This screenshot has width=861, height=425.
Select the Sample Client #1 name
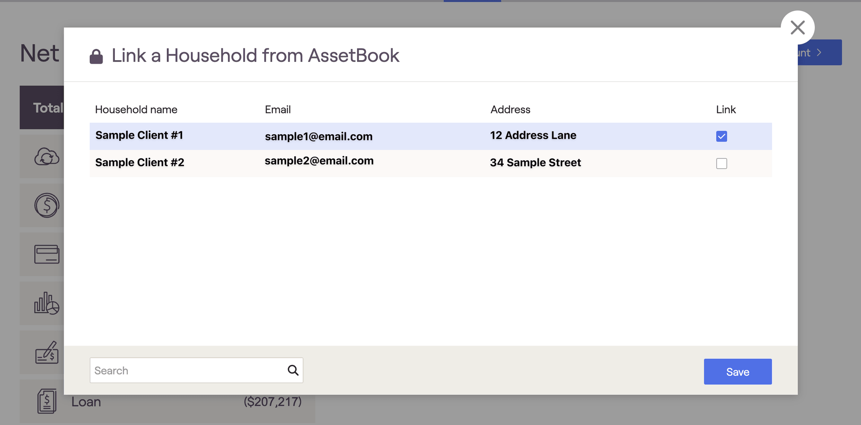(139, 135)
